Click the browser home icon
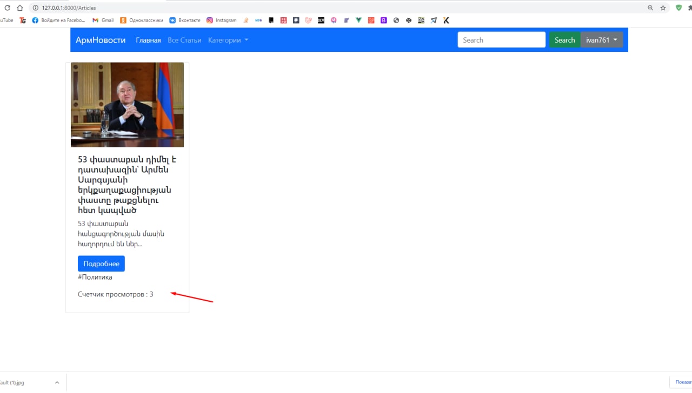The image size is (692, 393). click(20, 8)
